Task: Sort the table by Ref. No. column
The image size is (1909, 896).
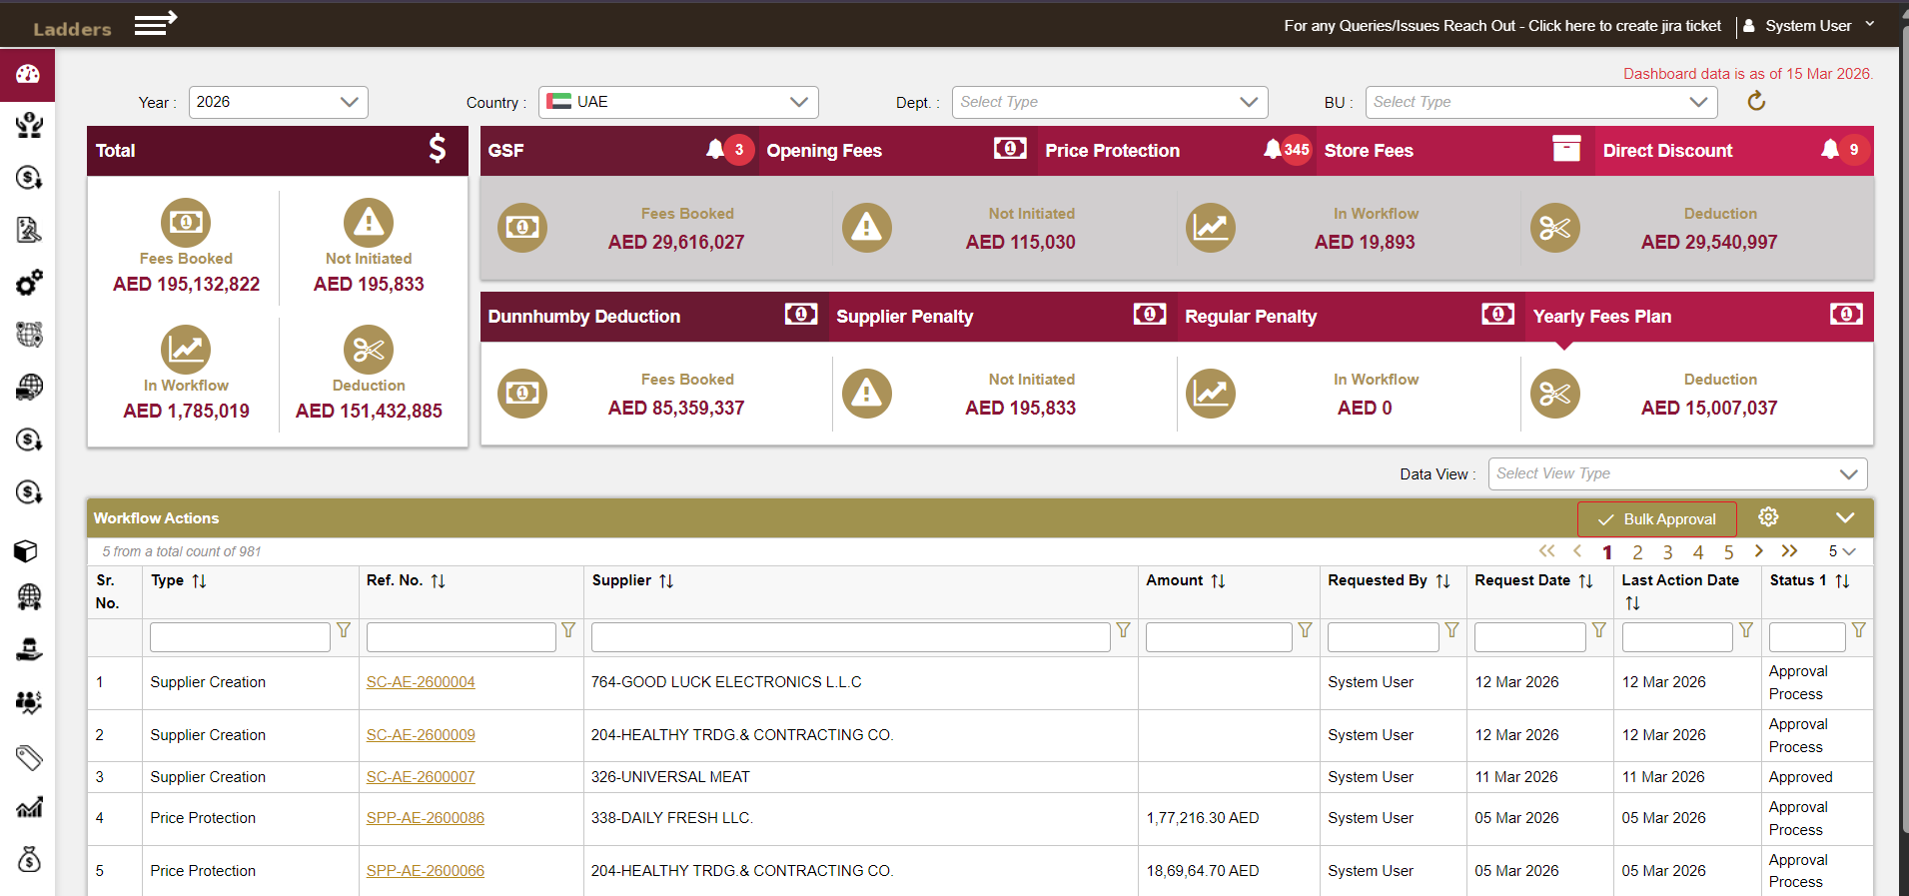Action: (x=438, y=581)
